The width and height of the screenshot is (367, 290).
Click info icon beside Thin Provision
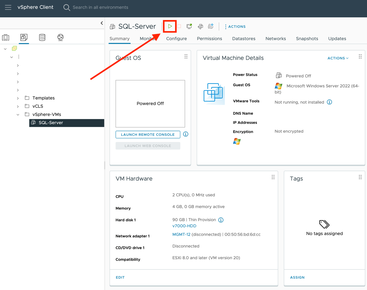click(221, 220)
